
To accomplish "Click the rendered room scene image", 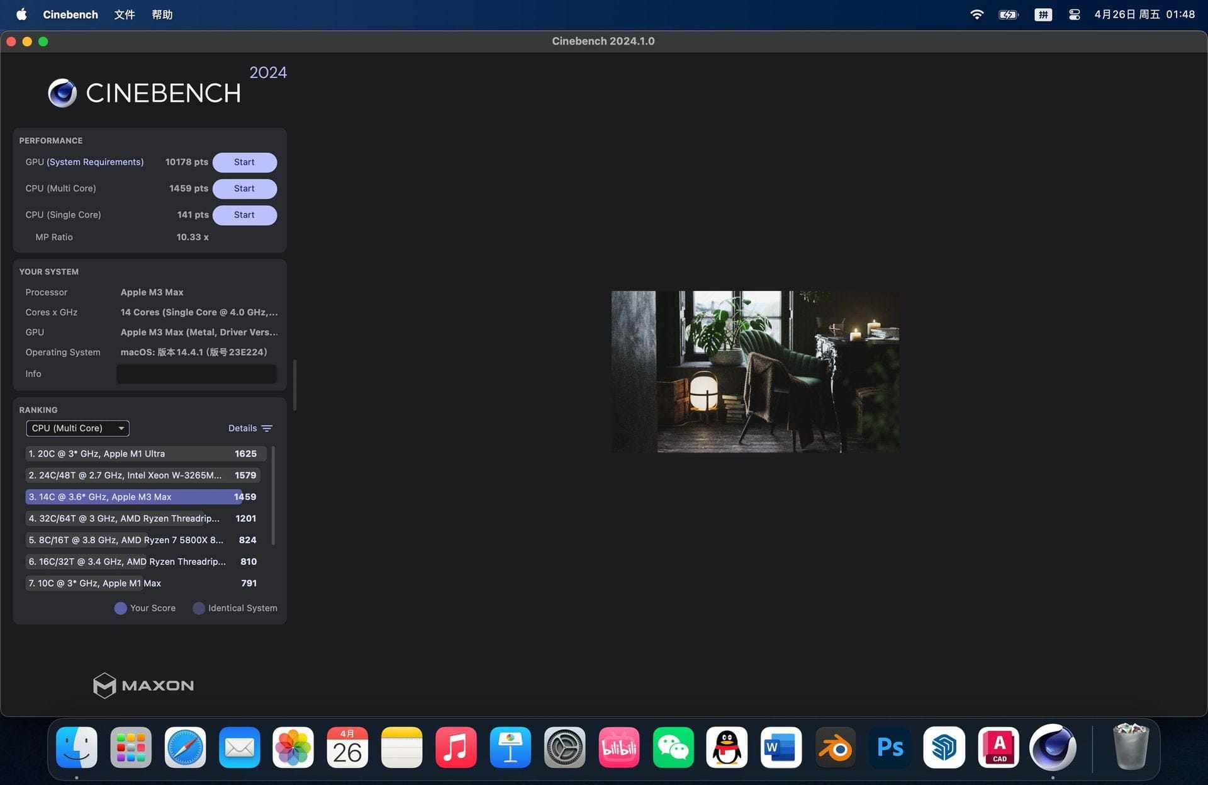I will [x=754, y=371].
